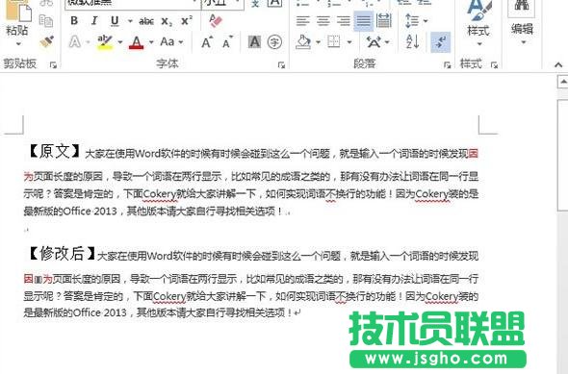Viewport: 568px width, 374px height.
Task: Click the Copy icon
Action: [x=46, y=21]
